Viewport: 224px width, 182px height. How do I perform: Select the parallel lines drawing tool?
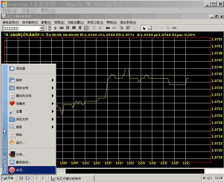(168, 28)
